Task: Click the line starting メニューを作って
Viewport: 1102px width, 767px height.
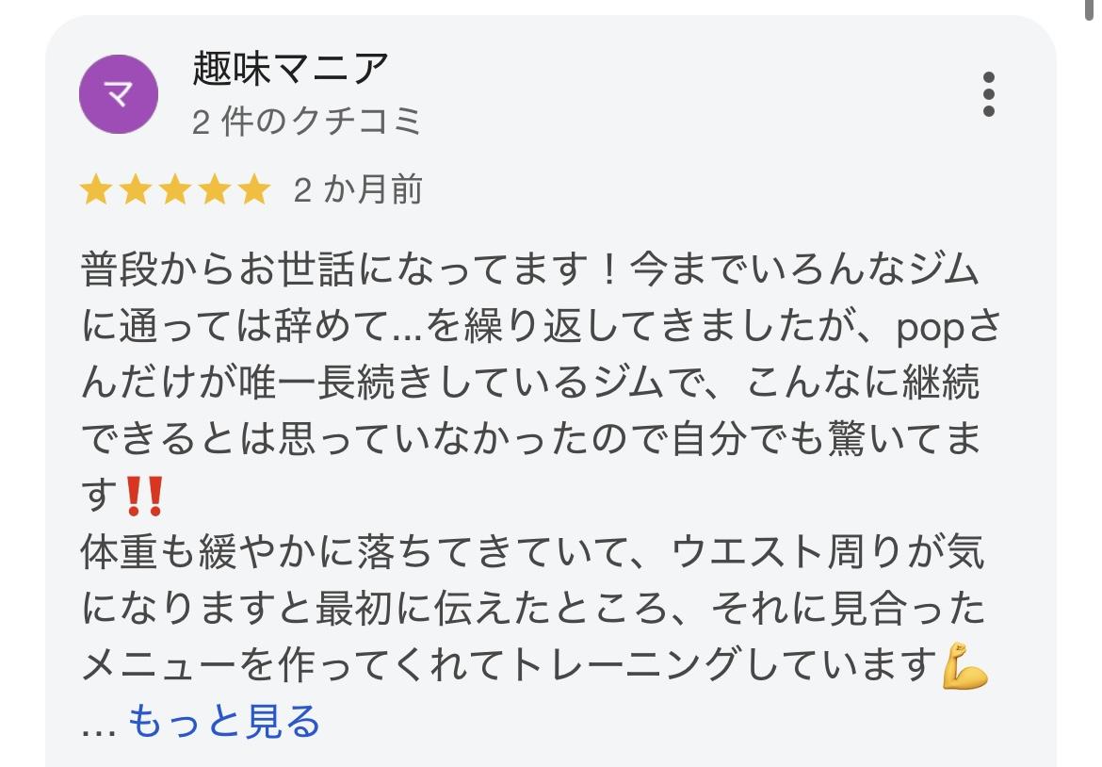Action: pyautogui.click(x=509, y=667)
